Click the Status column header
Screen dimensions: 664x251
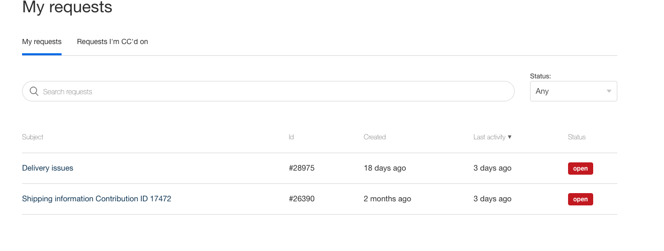577,137
